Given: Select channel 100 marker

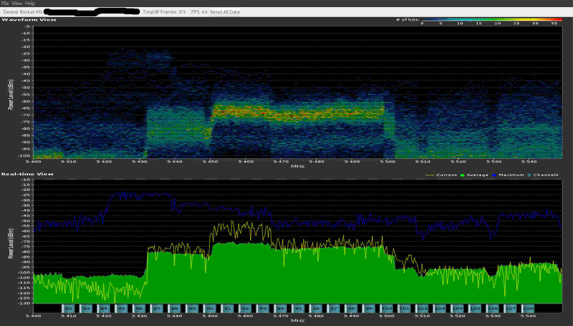Looking at the screenshot, I should (x=387, y=308).
